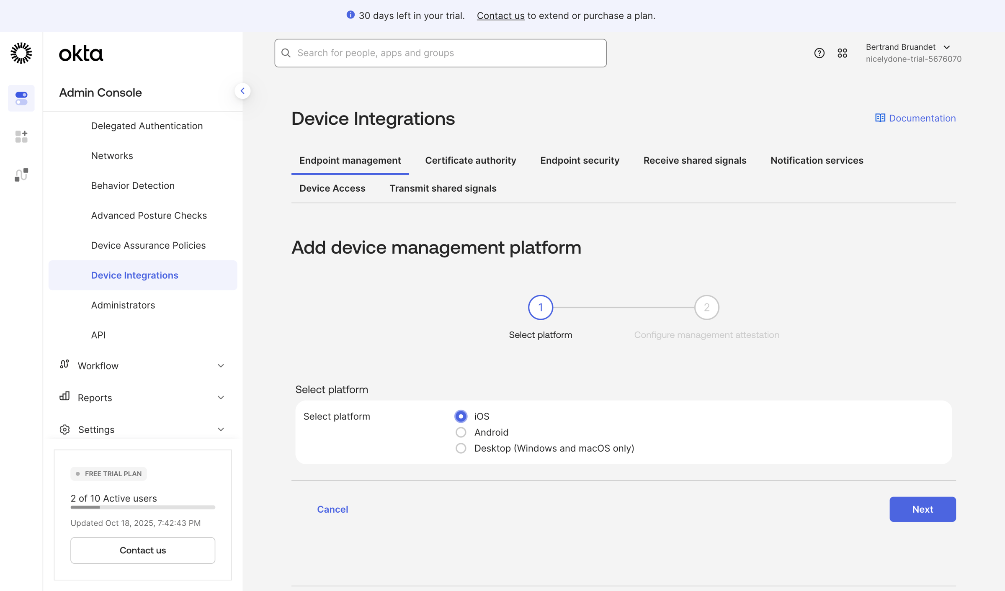Viewport: 1005px width, 591px height.
Task: Click the Reports bar chart icon
Action: point(64,396)
